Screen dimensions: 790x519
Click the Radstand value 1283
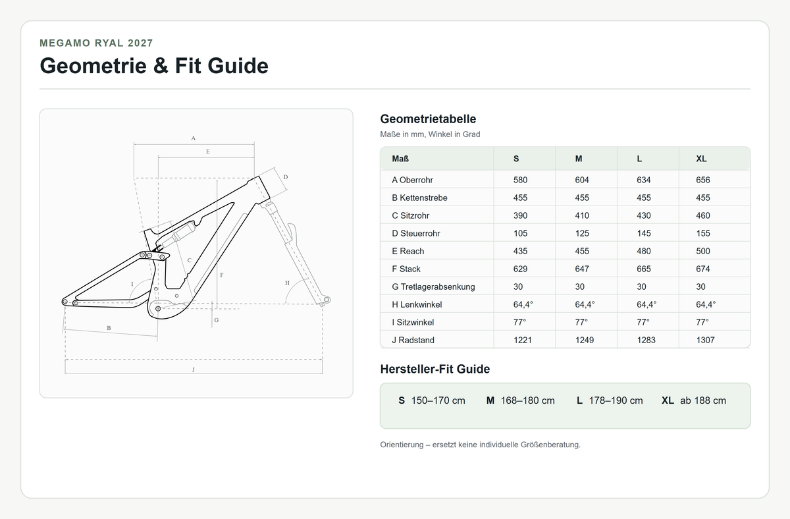tap(646, 340)
